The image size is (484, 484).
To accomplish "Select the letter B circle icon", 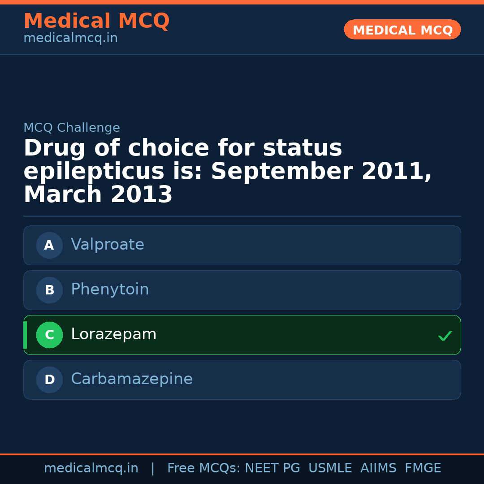I will (x=49, y=290).
